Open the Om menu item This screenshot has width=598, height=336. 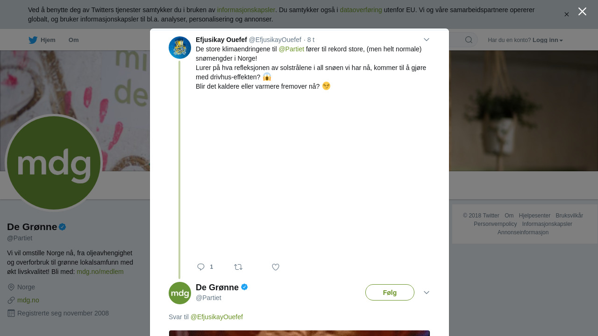pyautogui.click(x=73, y=40)
